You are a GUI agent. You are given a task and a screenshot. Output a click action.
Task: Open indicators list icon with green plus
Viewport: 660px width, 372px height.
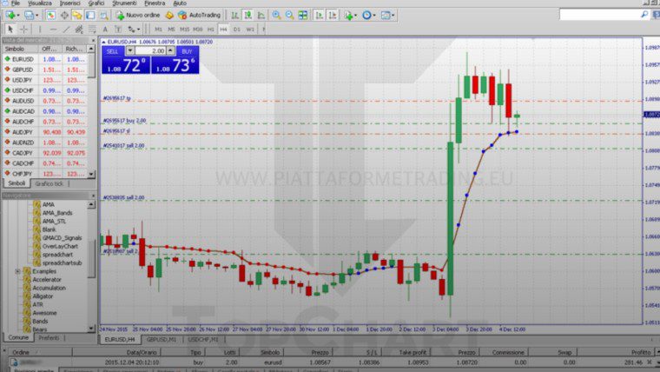(x=350, y=16)
